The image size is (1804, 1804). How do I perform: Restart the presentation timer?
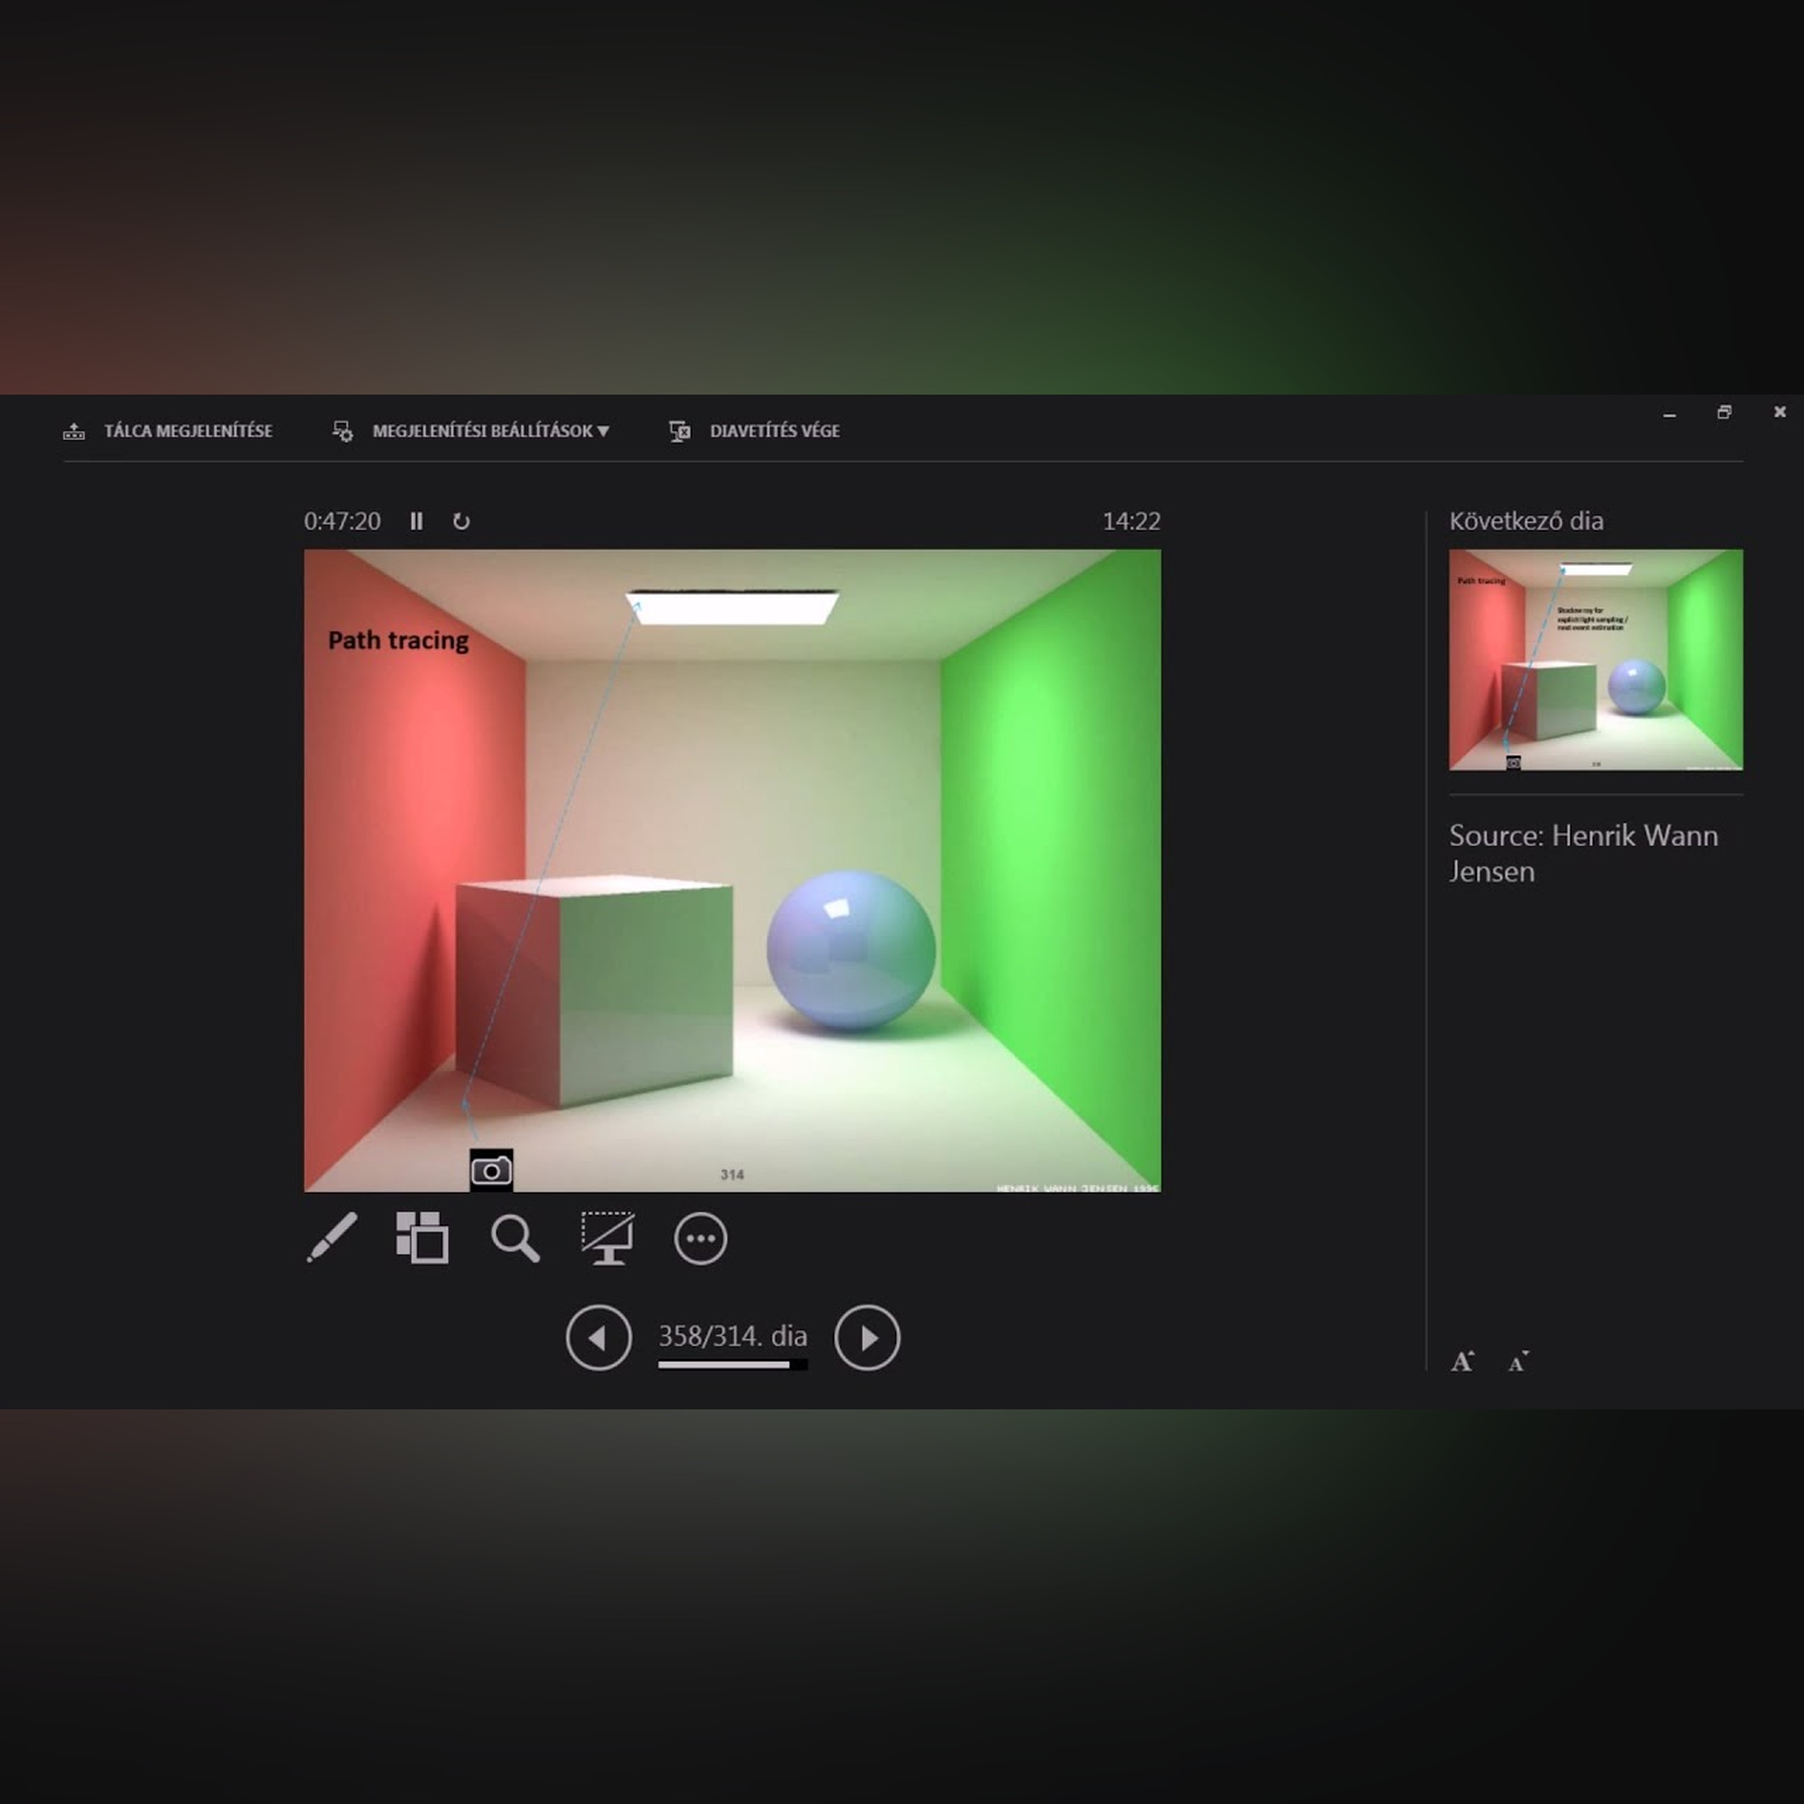click(x=461, y=521)
